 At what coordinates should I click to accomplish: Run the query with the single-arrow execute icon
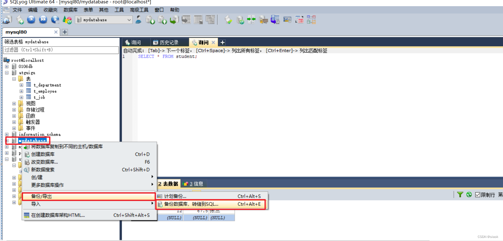click(x=31, y=20)
